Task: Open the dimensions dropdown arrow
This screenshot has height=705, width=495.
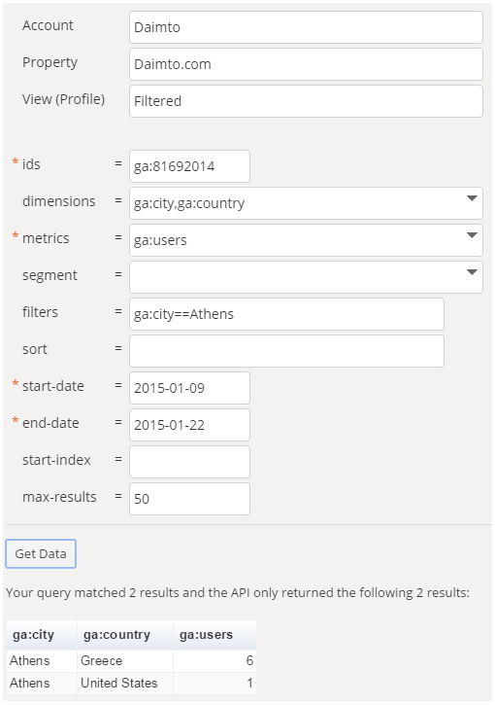Action: point(471,198)
